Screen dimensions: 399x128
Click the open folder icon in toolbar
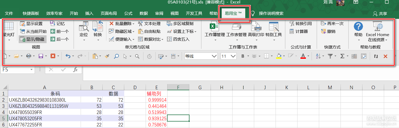[x=16, y=56]
